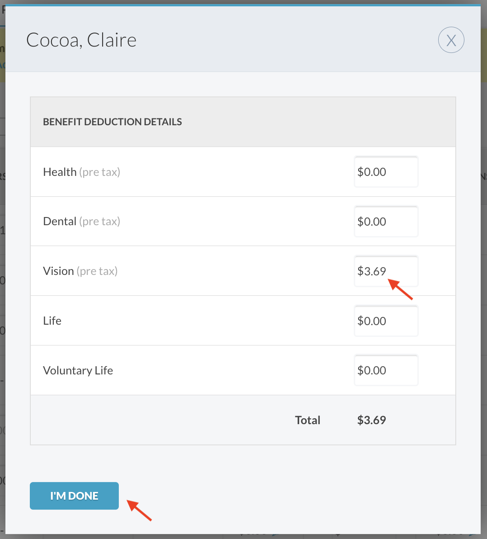Click the Health row label

tap(60, 172)
